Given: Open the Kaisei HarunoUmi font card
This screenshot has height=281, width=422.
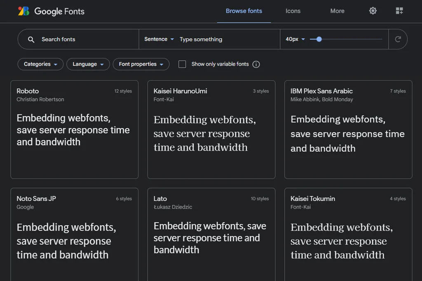Looking at the screenshot, I should 211,130.
